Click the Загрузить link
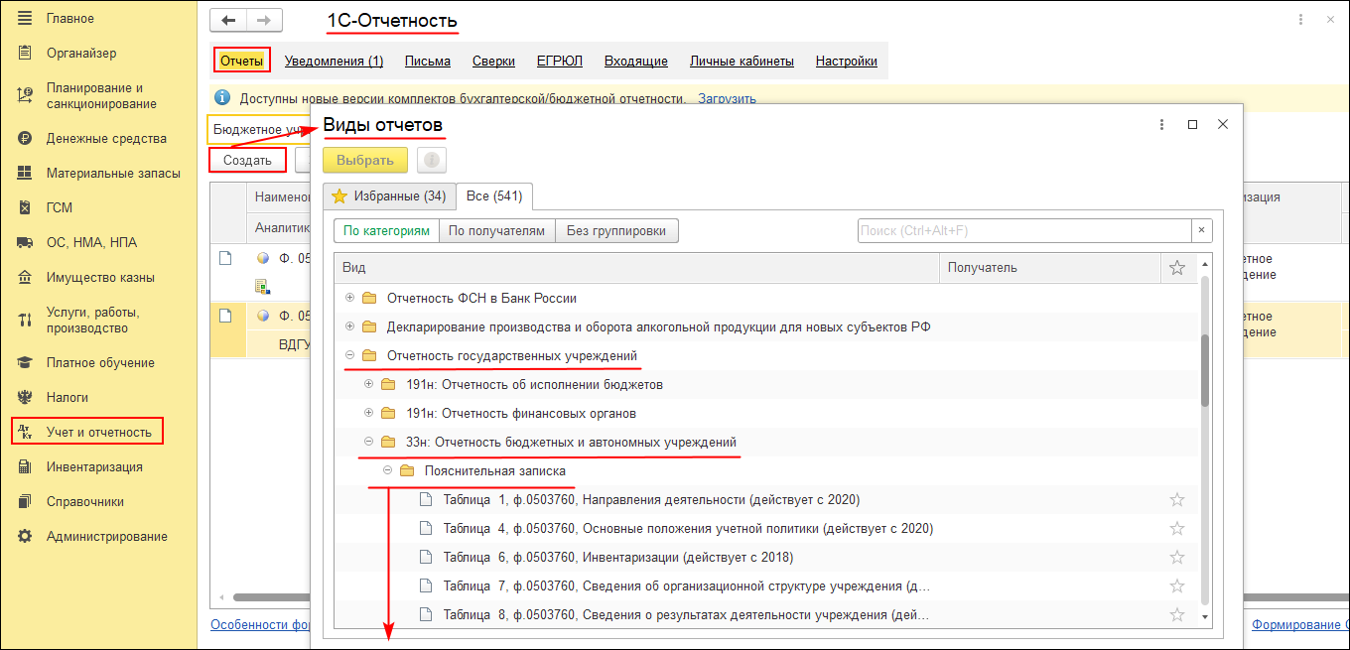Viewport: 1350px width, 650px height. coord(727,99)
